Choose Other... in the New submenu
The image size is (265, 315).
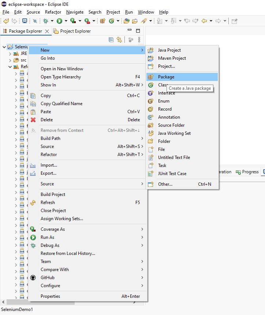(x=182, y=184)
